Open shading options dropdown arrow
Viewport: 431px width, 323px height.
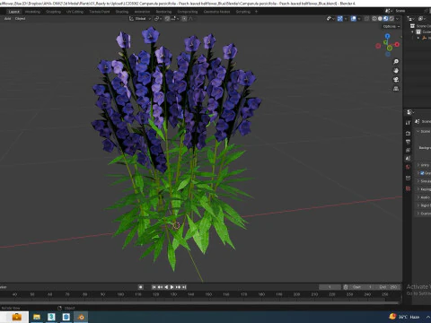click(x=398, y=19)
